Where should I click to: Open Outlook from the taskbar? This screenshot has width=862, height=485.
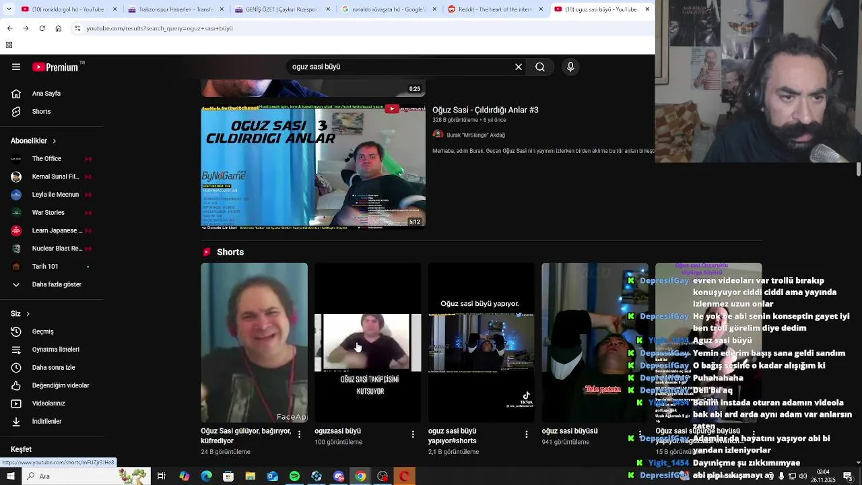pos(272,476)
